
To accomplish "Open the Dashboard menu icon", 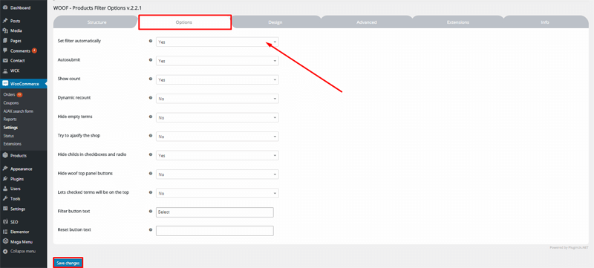I will tap(5, 7).
